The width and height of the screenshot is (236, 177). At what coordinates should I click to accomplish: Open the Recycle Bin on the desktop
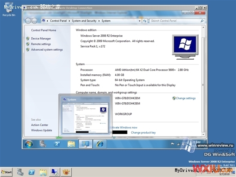pyautogui.click(x=9, y=9)
